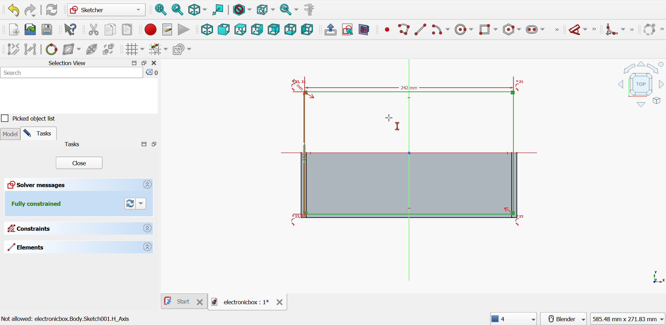
Task: Close the electronicbox tab
Action: pyautogui.click(x=280, y=302)
